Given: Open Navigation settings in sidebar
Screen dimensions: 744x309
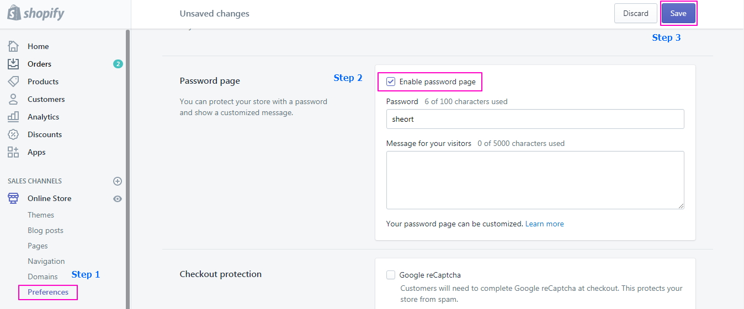Looking at the screenshot, I should (46, 261).
